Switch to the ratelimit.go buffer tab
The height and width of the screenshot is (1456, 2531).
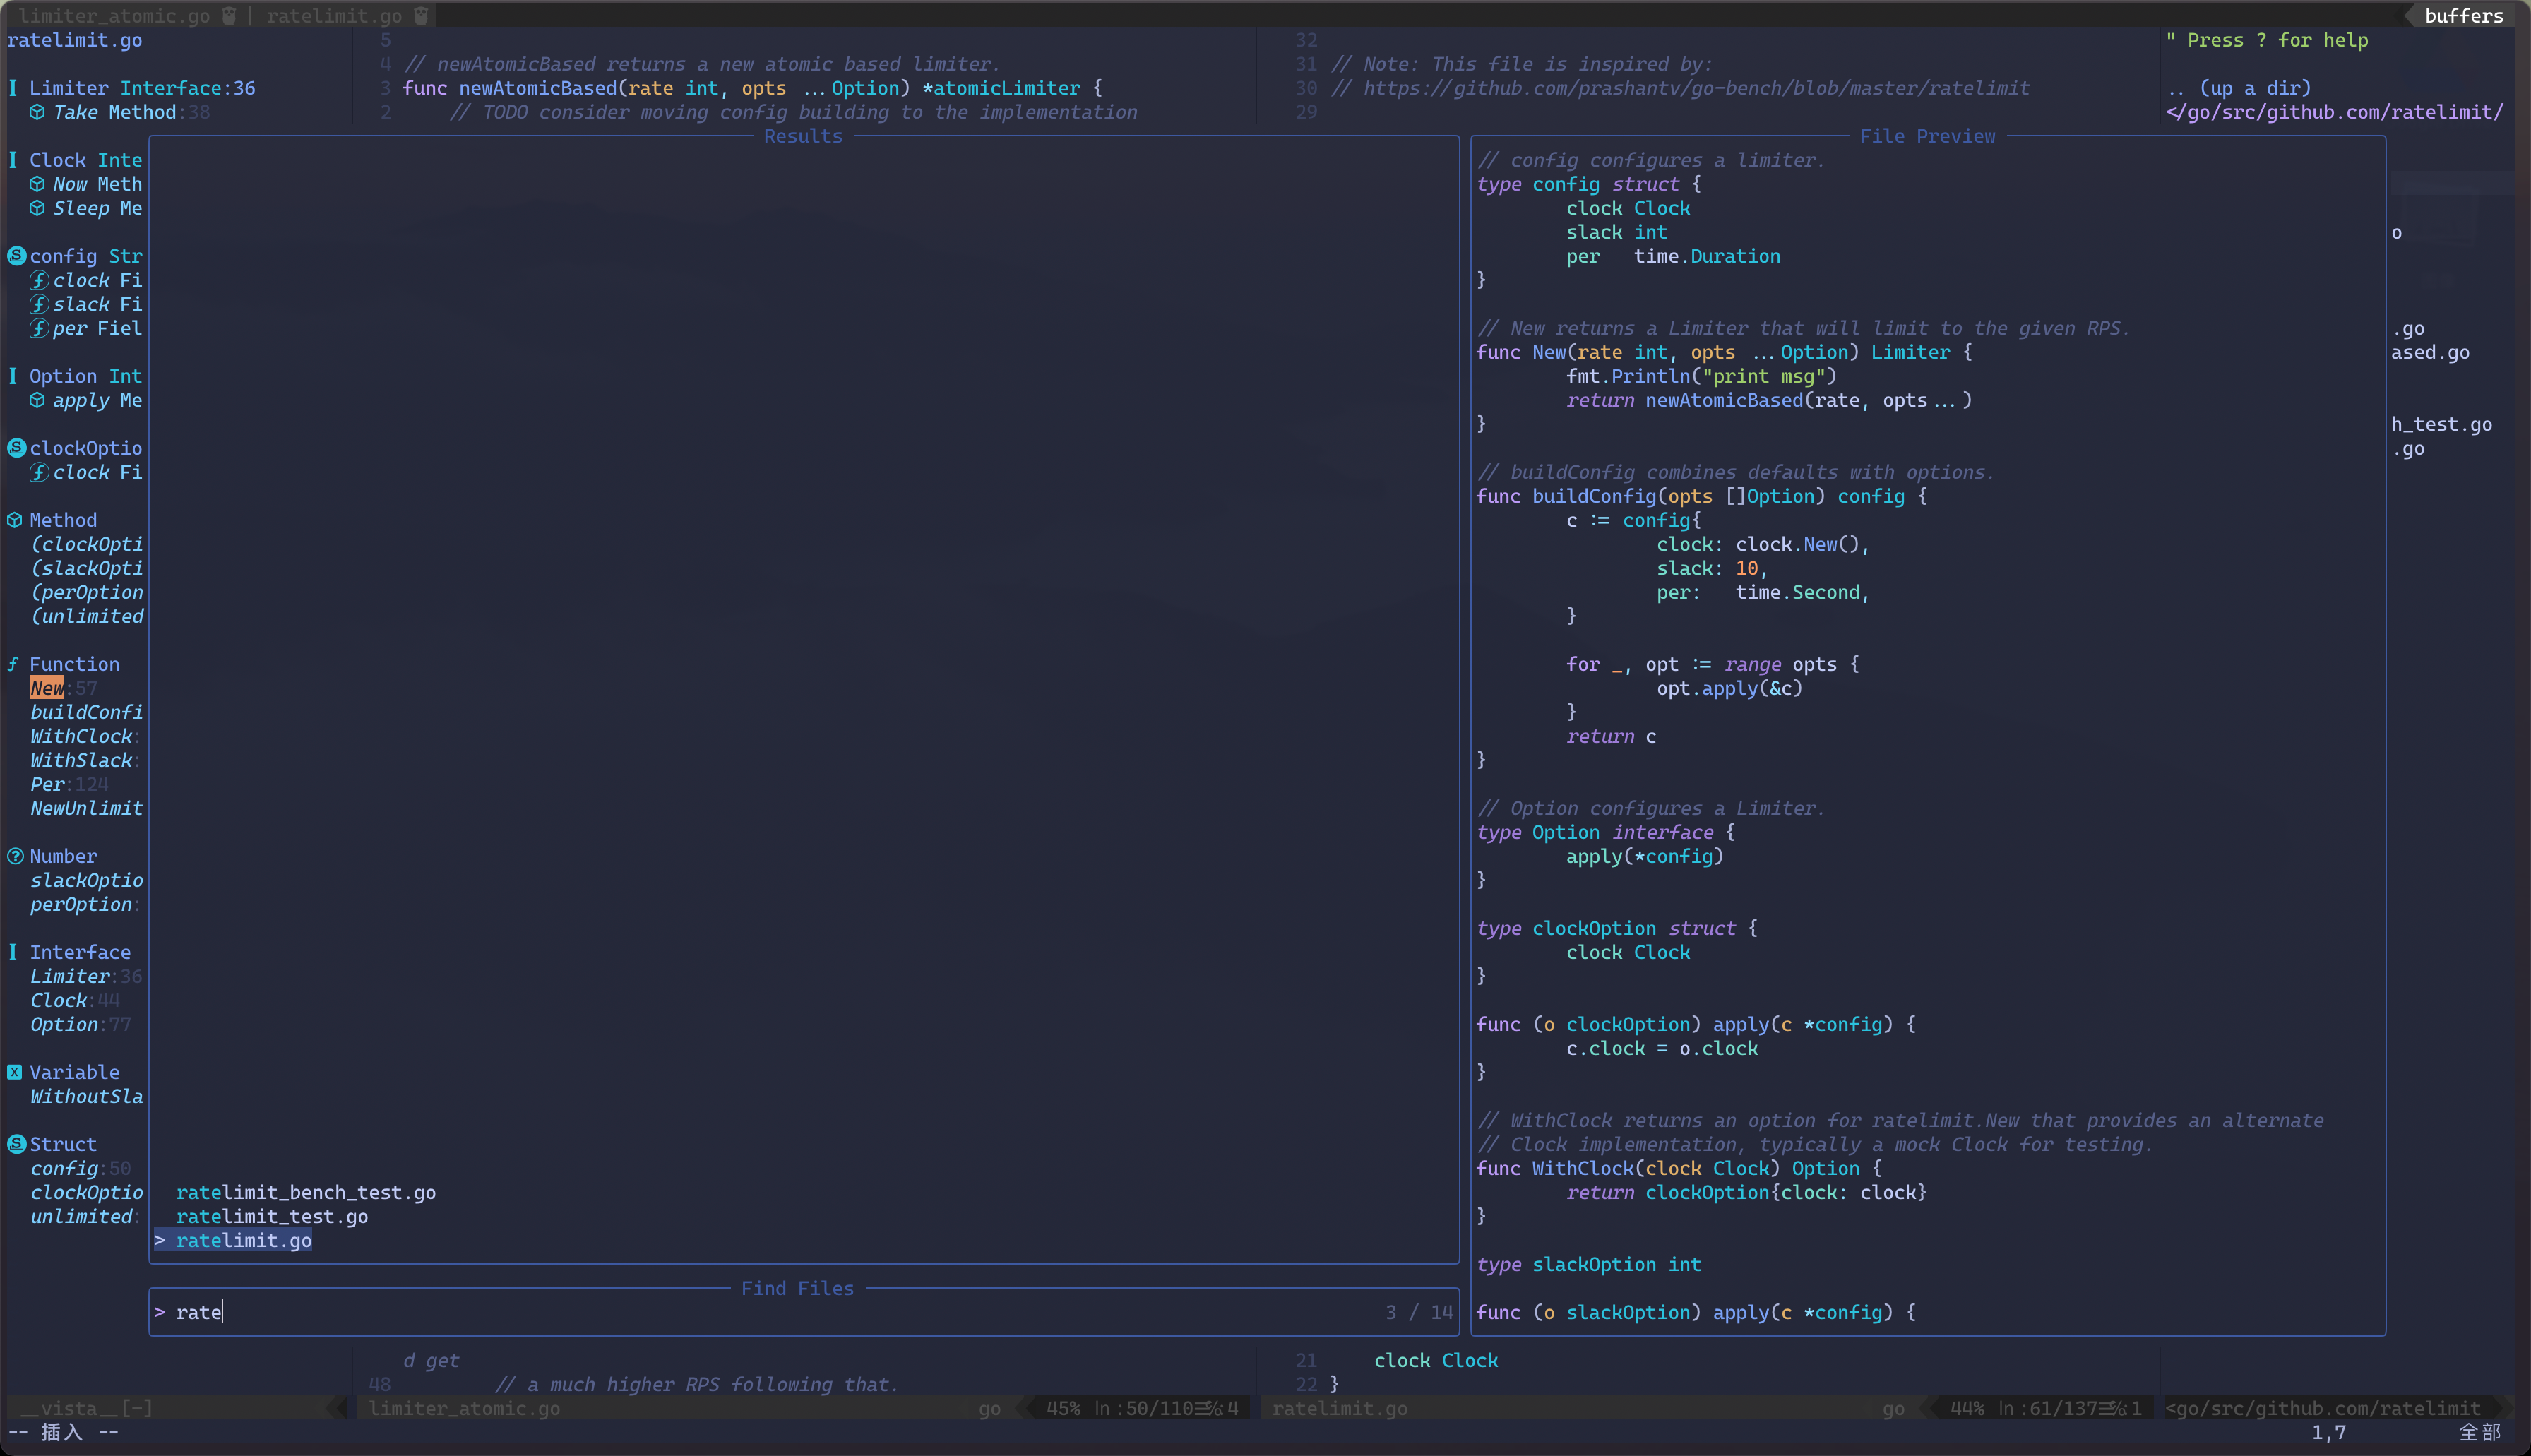point(334,16)
